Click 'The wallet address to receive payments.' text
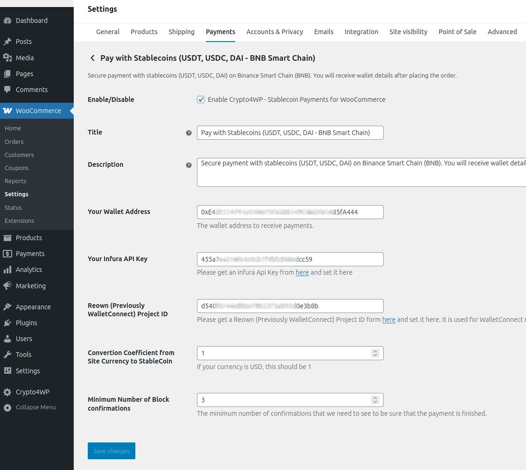 [255, 226]
